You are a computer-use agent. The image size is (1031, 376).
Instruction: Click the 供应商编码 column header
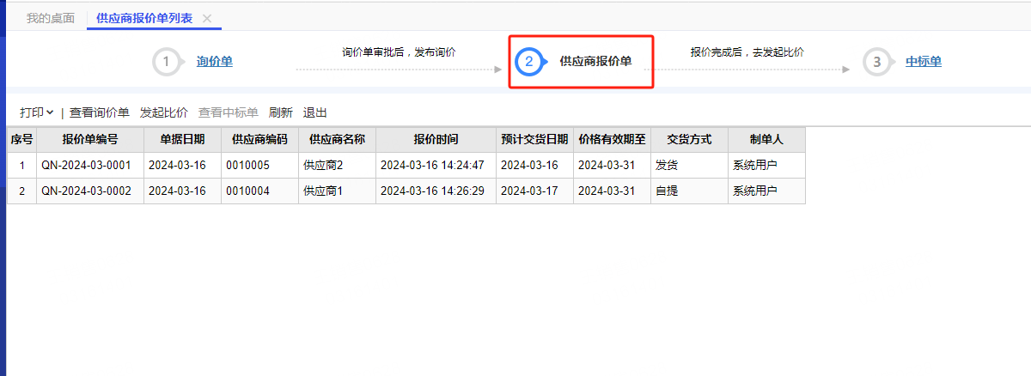259,139
